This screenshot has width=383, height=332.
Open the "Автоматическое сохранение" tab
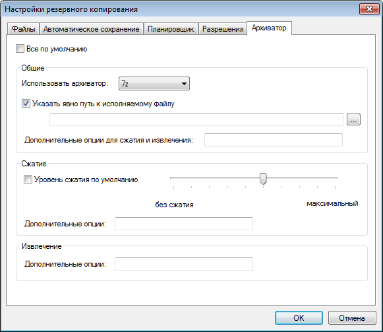pos(91,29)
